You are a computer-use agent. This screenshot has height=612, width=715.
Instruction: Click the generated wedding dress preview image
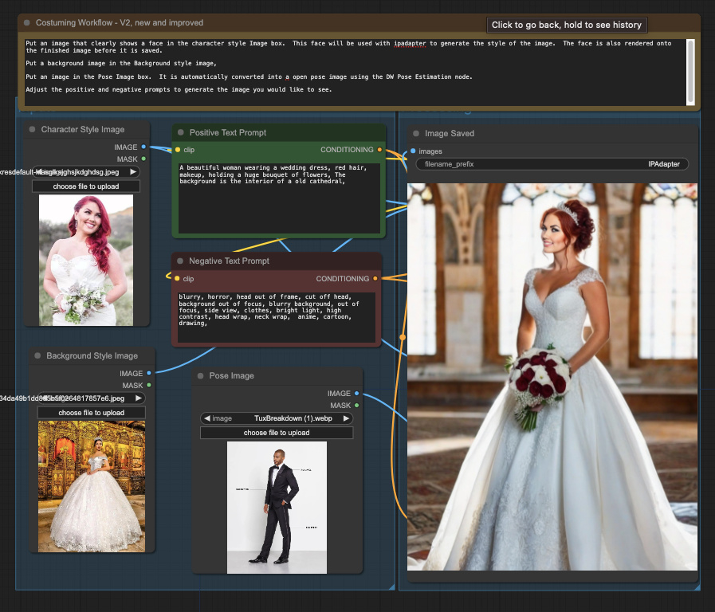coord(552,375)
